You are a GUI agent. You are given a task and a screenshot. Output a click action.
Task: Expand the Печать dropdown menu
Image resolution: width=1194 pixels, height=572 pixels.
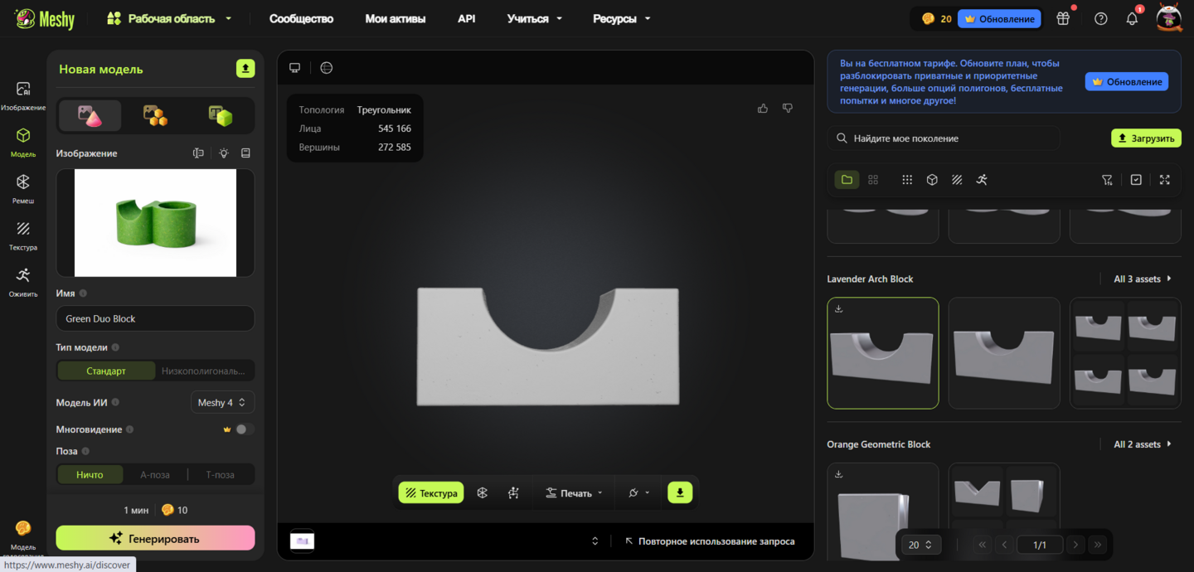pyautogui.click(x=575, y=492)
